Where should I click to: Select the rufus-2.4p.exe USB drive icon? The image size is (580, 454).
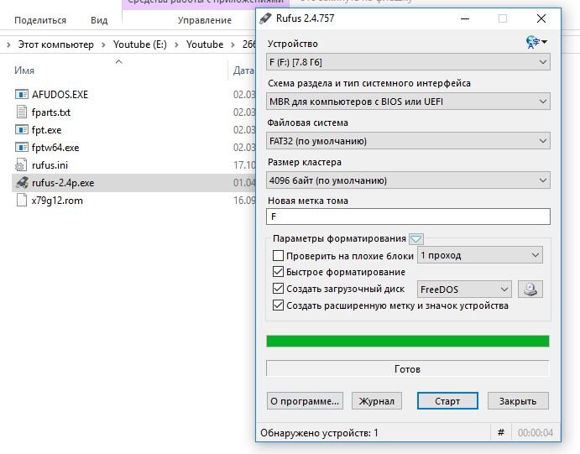tap(22, 183)
